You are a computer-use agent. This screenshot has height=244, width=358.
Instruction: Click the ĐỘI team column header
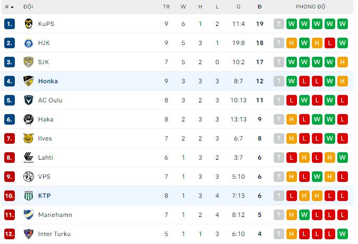click(28, 6)
